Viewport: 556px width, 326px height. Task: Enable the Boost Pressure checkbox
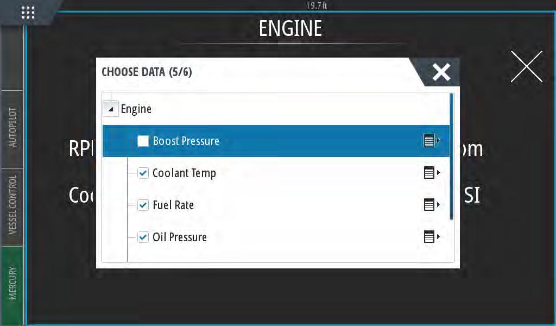pos(143,141)
